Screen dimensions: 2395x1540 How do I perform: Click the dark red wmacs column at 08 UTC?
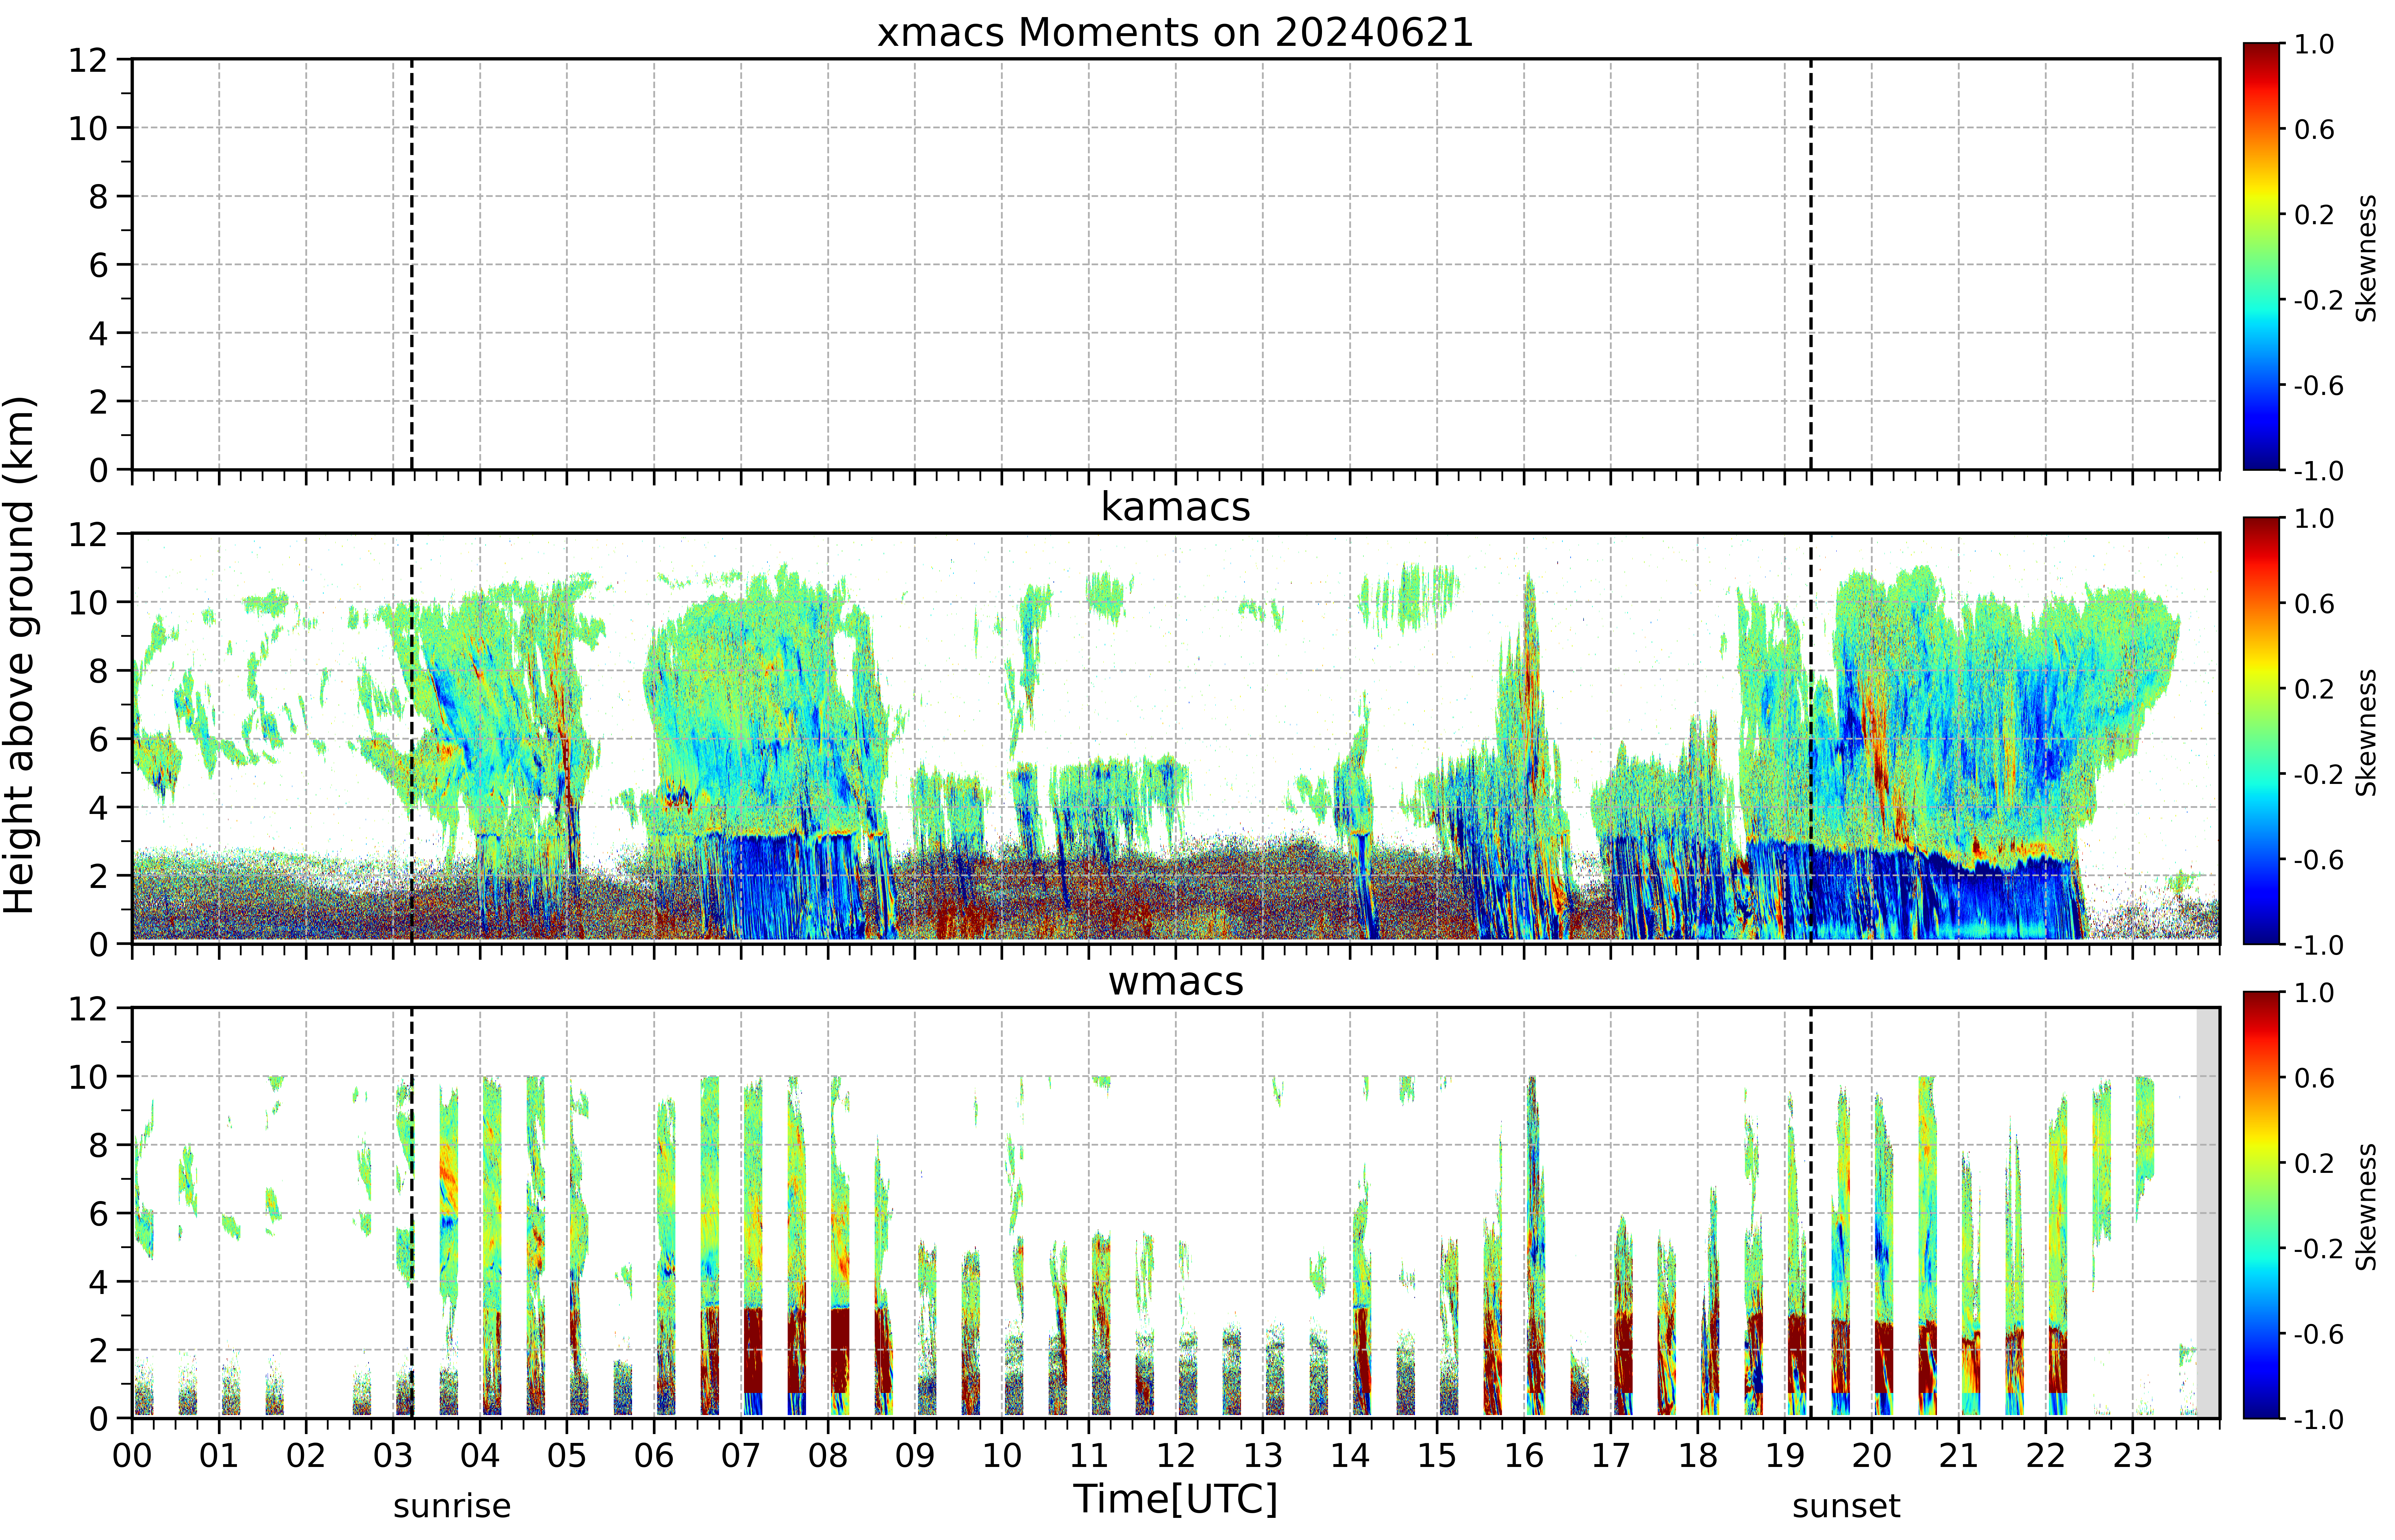[x=840, y=1350]
